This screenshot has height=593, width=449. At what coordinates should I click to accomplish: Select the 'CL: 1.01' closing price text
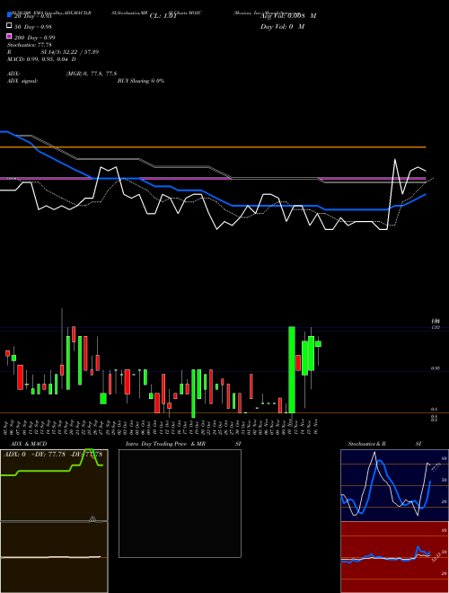[x=163, y=16]
